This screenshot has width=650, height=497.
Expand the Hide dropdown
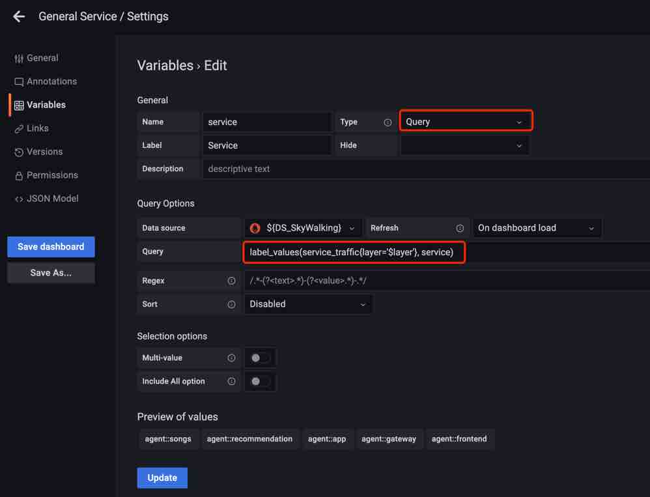[465, 145]
